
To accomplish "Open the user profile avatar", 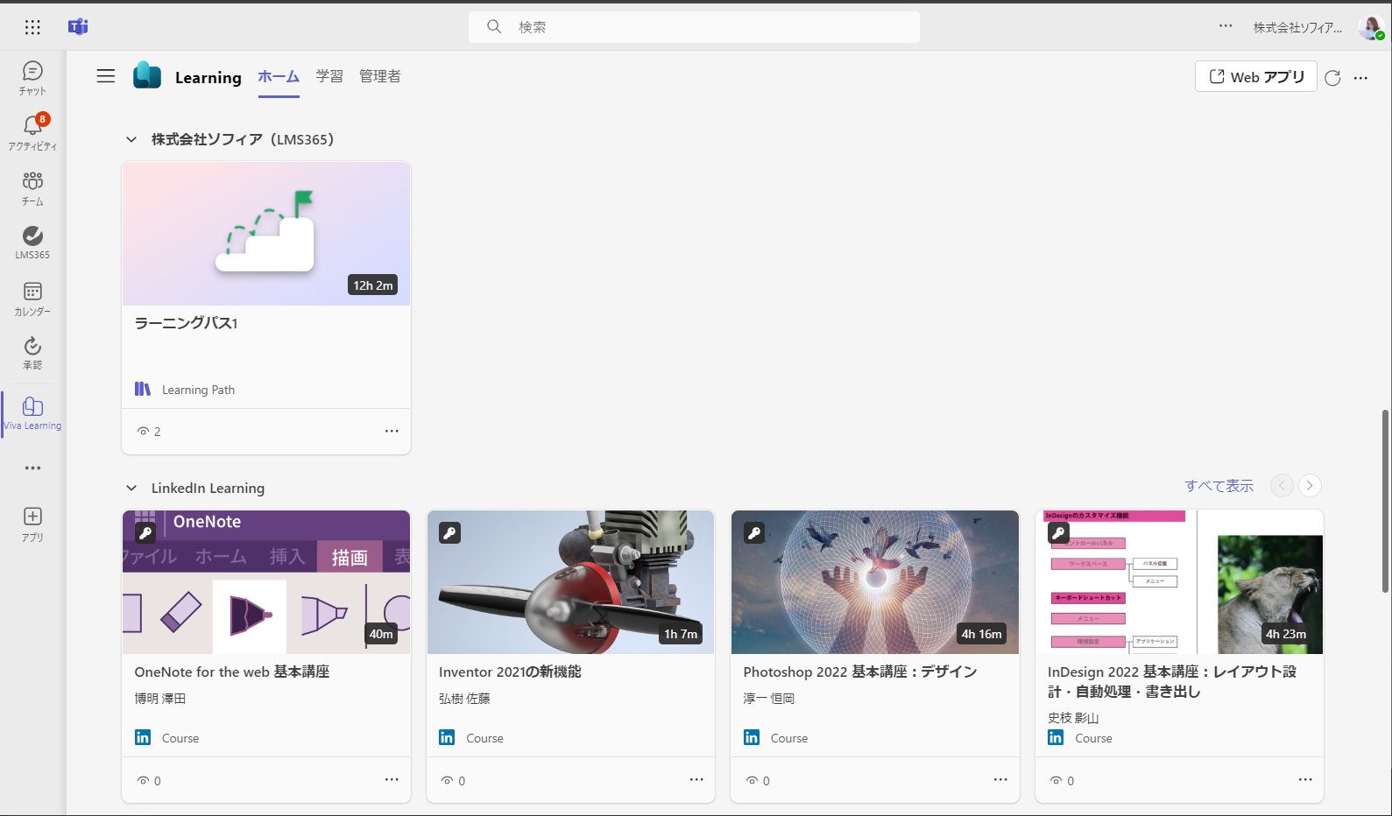I will pyautogui.click(x=1370, y=28).
